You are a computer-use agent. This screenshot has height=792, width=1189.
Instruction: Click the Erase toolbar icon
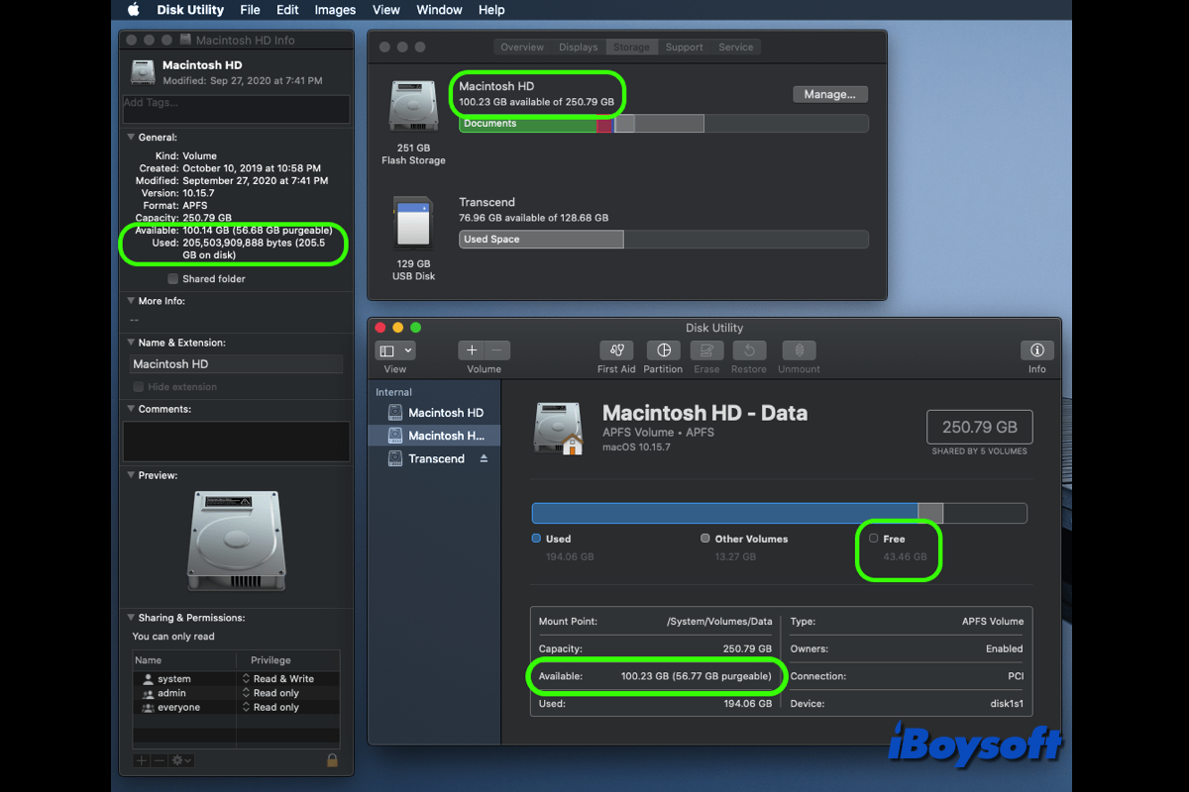(x=706, y=350)
